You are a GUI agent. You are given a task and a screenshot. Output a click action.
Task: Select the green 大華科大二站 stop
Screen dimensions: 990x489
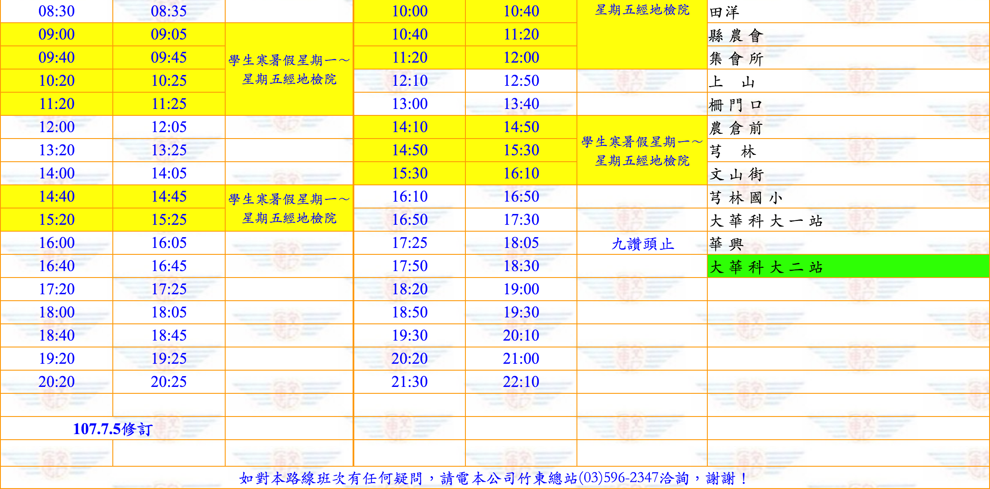click(x=766, y=267)
